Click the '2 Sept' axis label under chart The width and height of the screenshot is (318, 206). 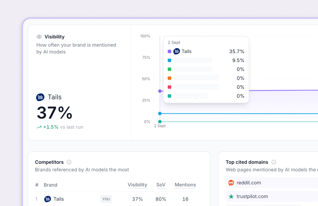tap(160, 126)
